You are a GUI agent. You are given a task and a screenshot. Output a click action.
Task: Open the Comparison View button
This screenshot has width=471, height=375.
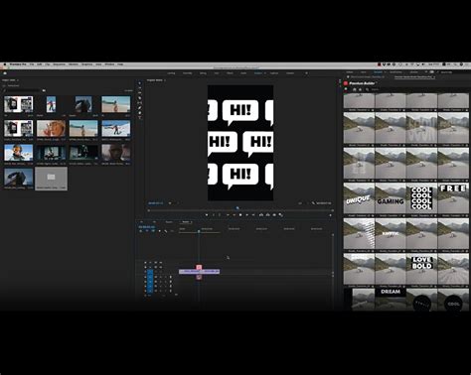point(280,215)
